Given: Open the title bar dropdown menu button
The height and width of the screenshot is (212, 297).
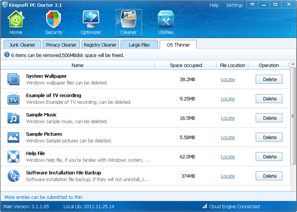Looking at the screenshot, I should (252, 4).
